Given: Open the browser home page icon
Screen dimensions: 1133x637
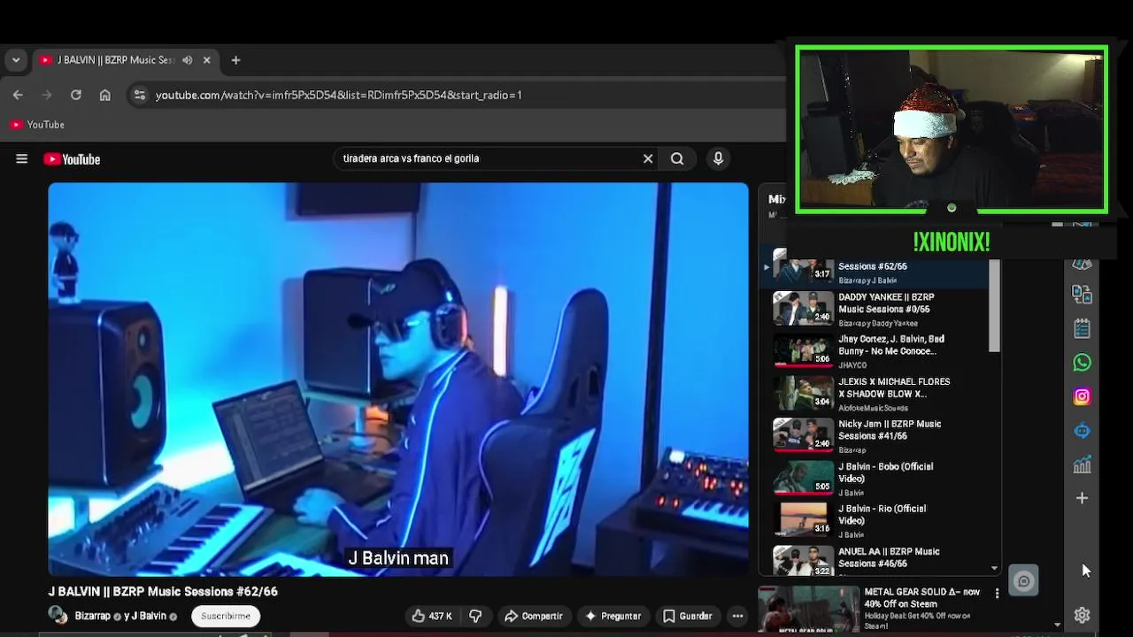Looking at the screenshot, I should point(105,95).
